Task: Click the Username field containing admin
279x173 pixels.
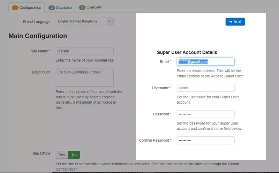Action: coord(205,88)
